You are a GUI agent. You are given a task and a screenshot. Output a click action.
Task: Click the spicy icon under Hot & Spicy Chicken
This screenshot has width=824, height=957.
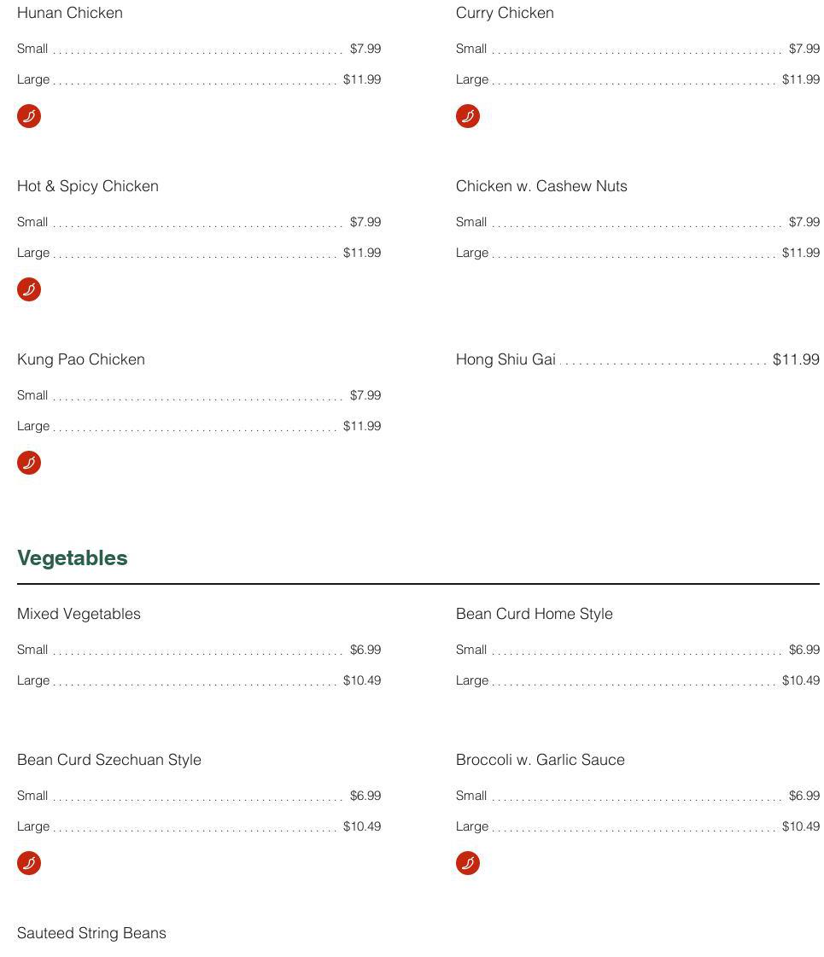pyautogui.click(x=29, y=289)
